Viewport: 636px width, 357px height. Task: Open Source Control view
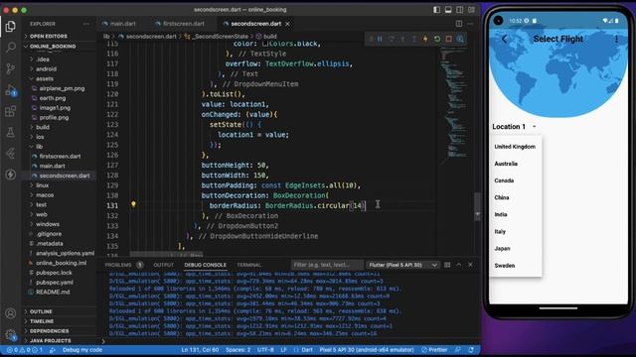point(11,68)
